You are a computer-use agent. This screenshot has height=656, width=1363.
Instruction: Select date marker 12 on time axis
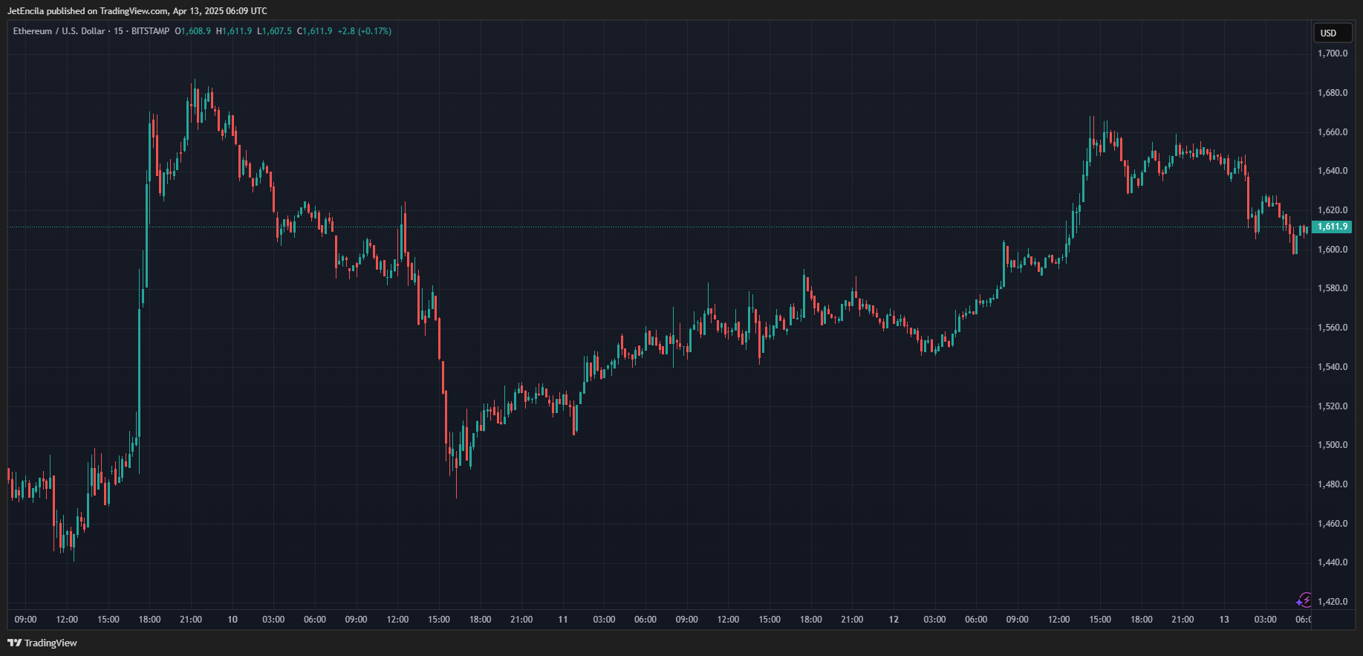(x=894, y=620)
